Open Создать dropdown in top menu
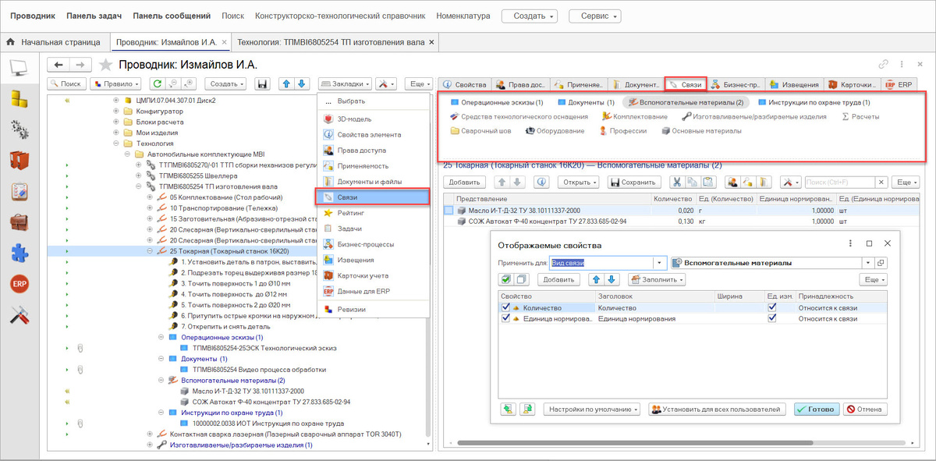 (x=530, y=16)
